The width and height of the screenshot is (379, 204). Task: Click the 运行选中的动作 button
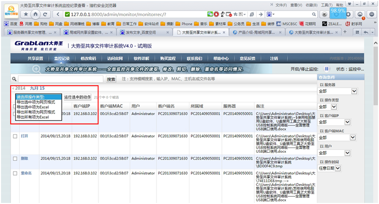[77, 97]
